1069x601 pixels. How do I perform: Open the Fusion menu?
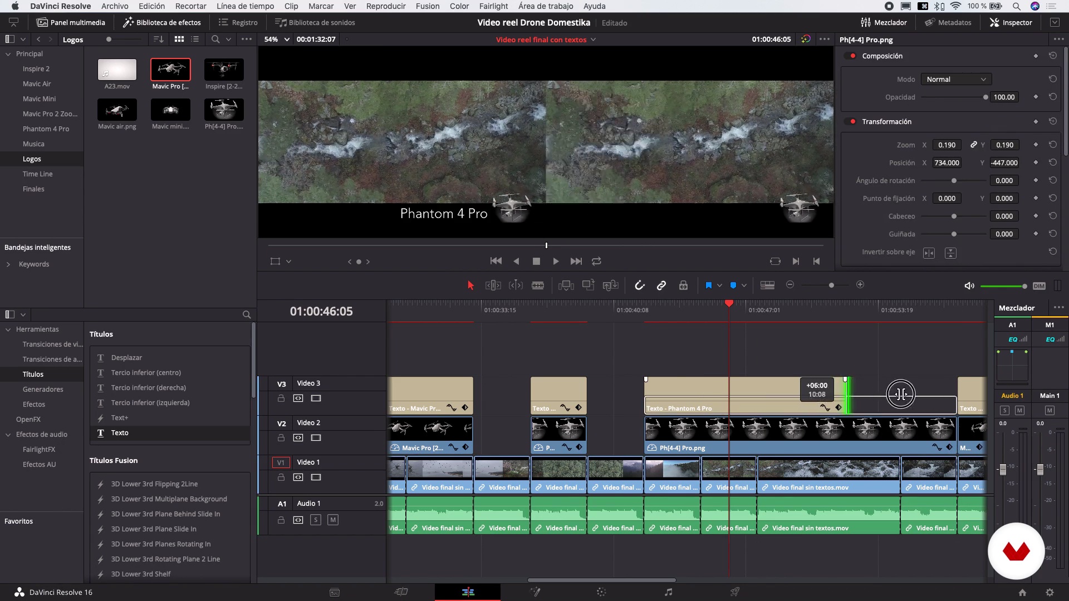(x=427, y=6)
